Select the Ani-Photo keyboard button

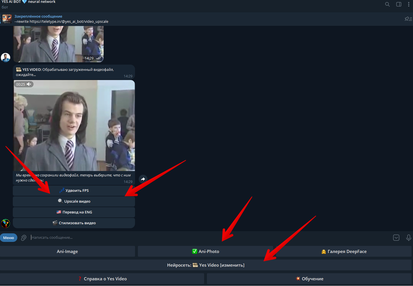click(x=205, y=251)
